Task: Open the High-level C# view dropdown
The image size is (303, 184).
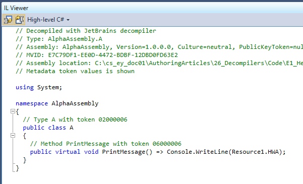Action: pyautogui.click(x=48, y=20)
